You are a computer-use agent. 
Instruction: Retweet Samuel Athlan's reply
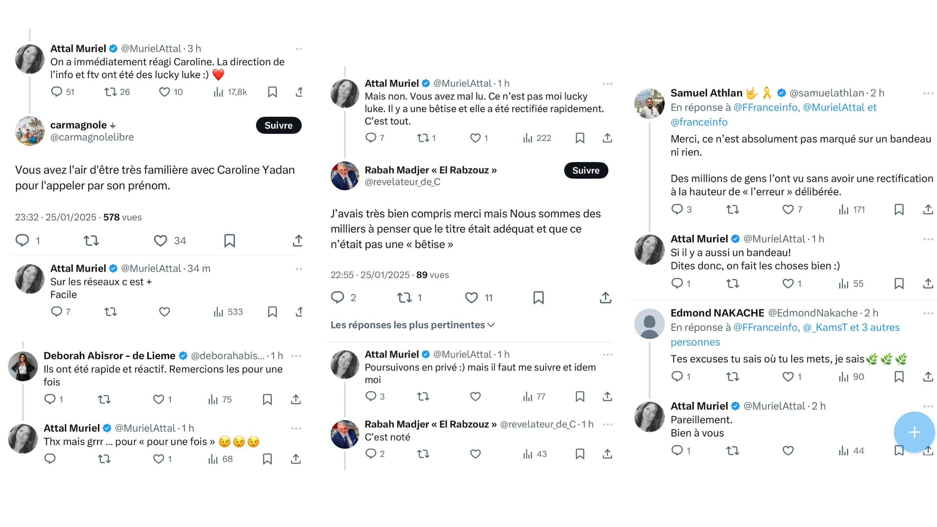732,210
